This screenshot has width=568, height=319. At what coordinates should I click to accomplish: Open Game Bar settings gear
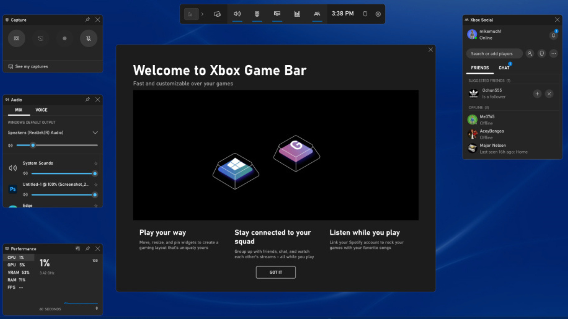point(378,14)
